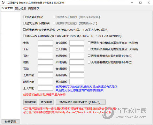The image size is (153, 125).
Task: Click the trainer app icon in title bar
Action: [3, 3]
